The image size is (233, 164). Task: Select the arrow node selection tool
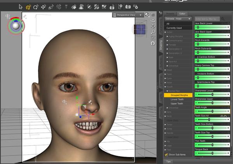[x=21, y=7]
